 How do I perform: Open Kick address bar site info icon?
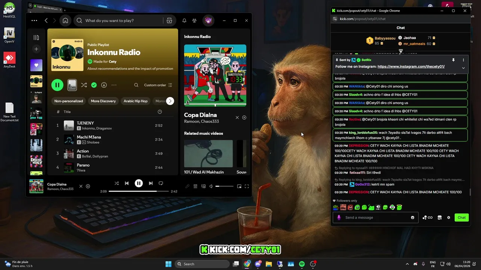coord(335,19)
